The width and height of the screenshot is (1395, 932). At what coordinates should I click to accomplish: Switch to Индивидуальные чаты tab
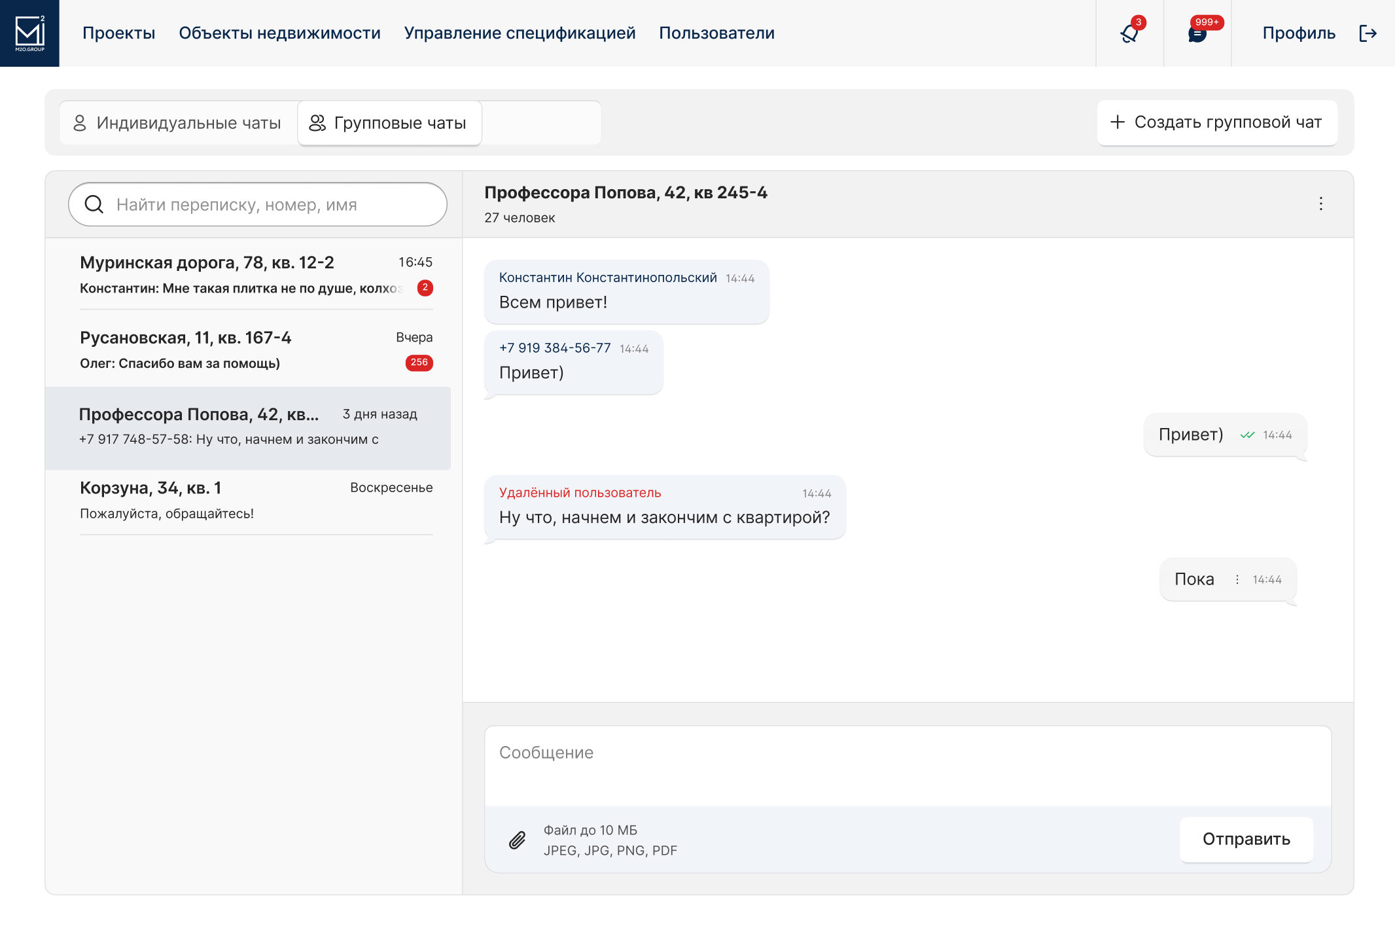[178, 122]
